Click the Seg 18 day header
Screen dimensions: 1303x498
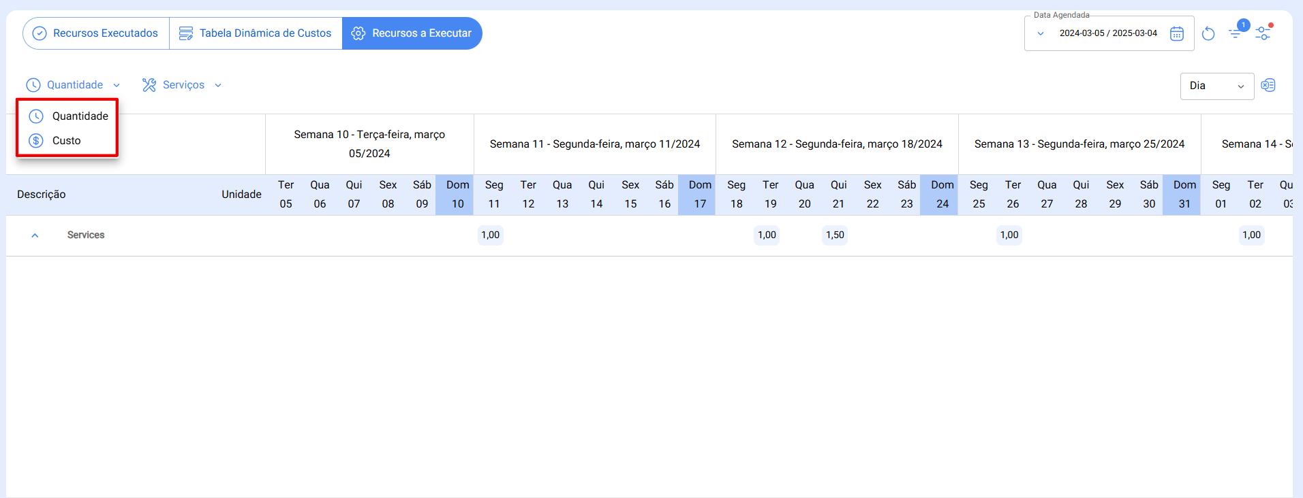click(737, 195)
